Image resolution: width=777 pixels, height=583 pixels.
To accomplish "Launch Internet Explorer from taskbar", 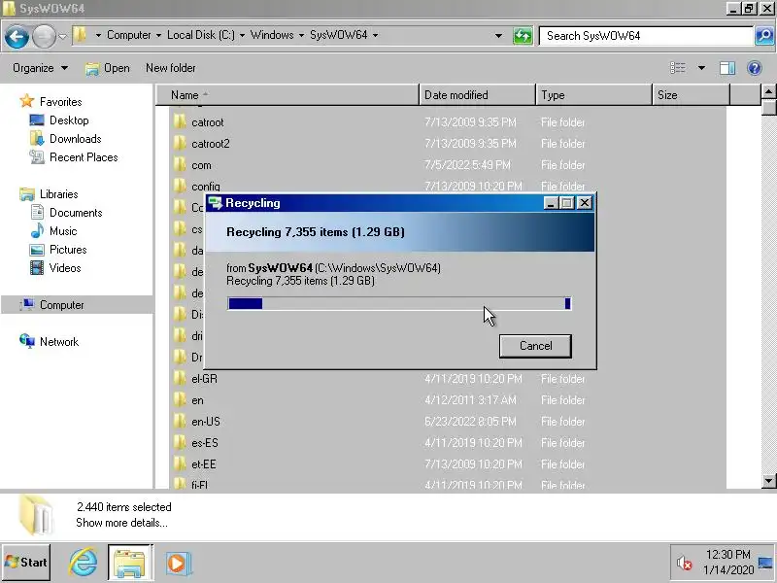I will (83, 563).
